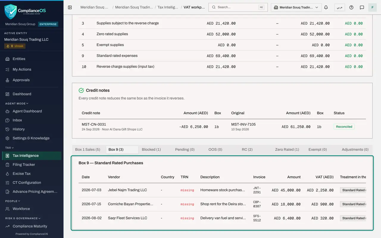This screenshot has height=238, width=381.
Task: Open the Meridian Souq Trading entity dropdown
Action: [x=296, y=7]
